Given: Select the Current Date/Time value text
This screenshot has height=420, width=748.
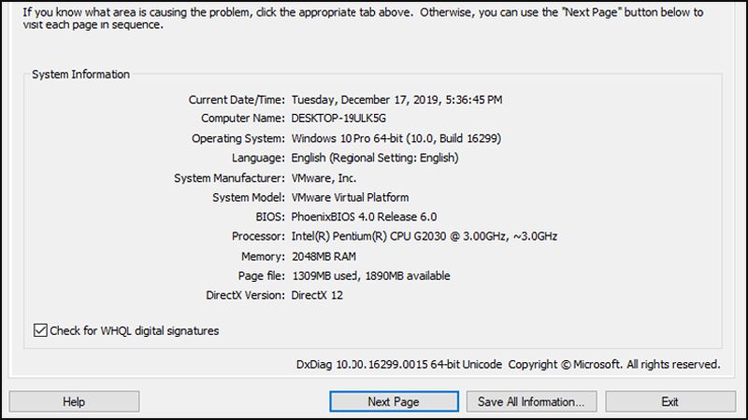Looking at the screenshot, I should point(395,99).
